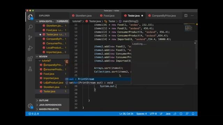Screen dimensions: 223x125
Task: Click the main method breadcrumb icon
Action: (x=120, y=21)
